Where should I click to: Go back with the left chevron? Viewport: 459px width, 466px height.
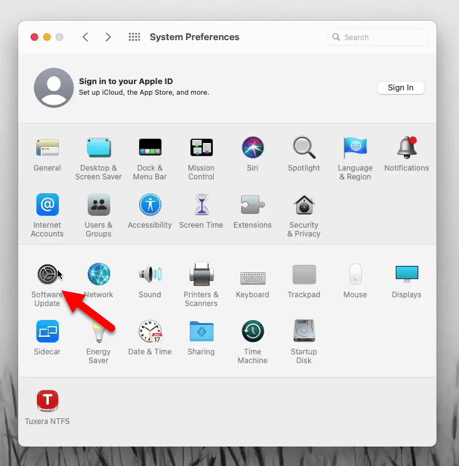[85, 37]
